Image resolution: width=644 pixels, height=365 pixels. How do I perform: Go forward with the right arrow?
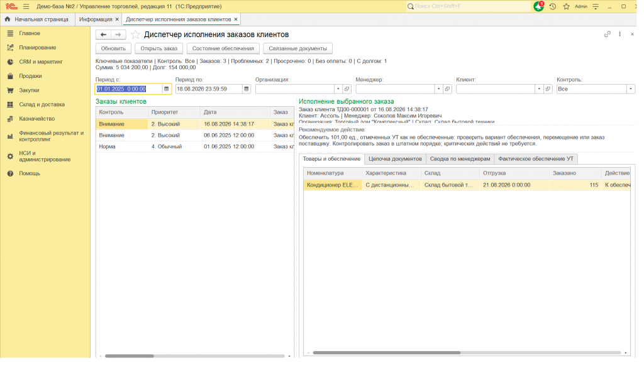pyautogui.click(x=119, y=35)
